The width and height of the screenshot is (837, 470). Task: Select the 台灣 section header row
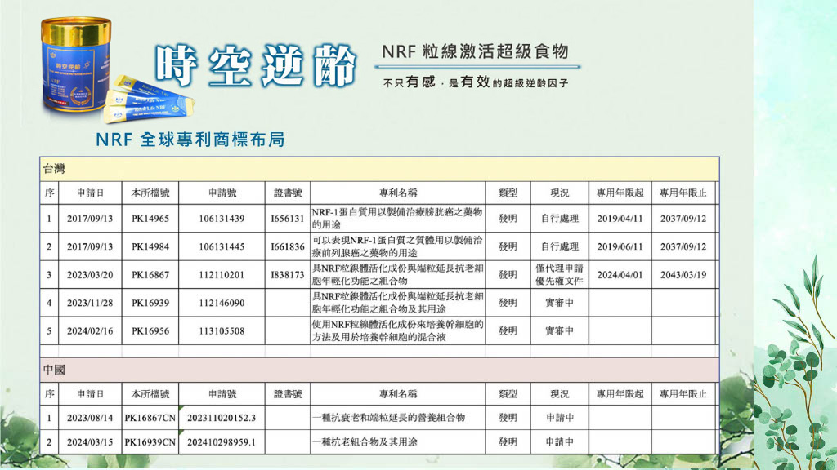379,170
